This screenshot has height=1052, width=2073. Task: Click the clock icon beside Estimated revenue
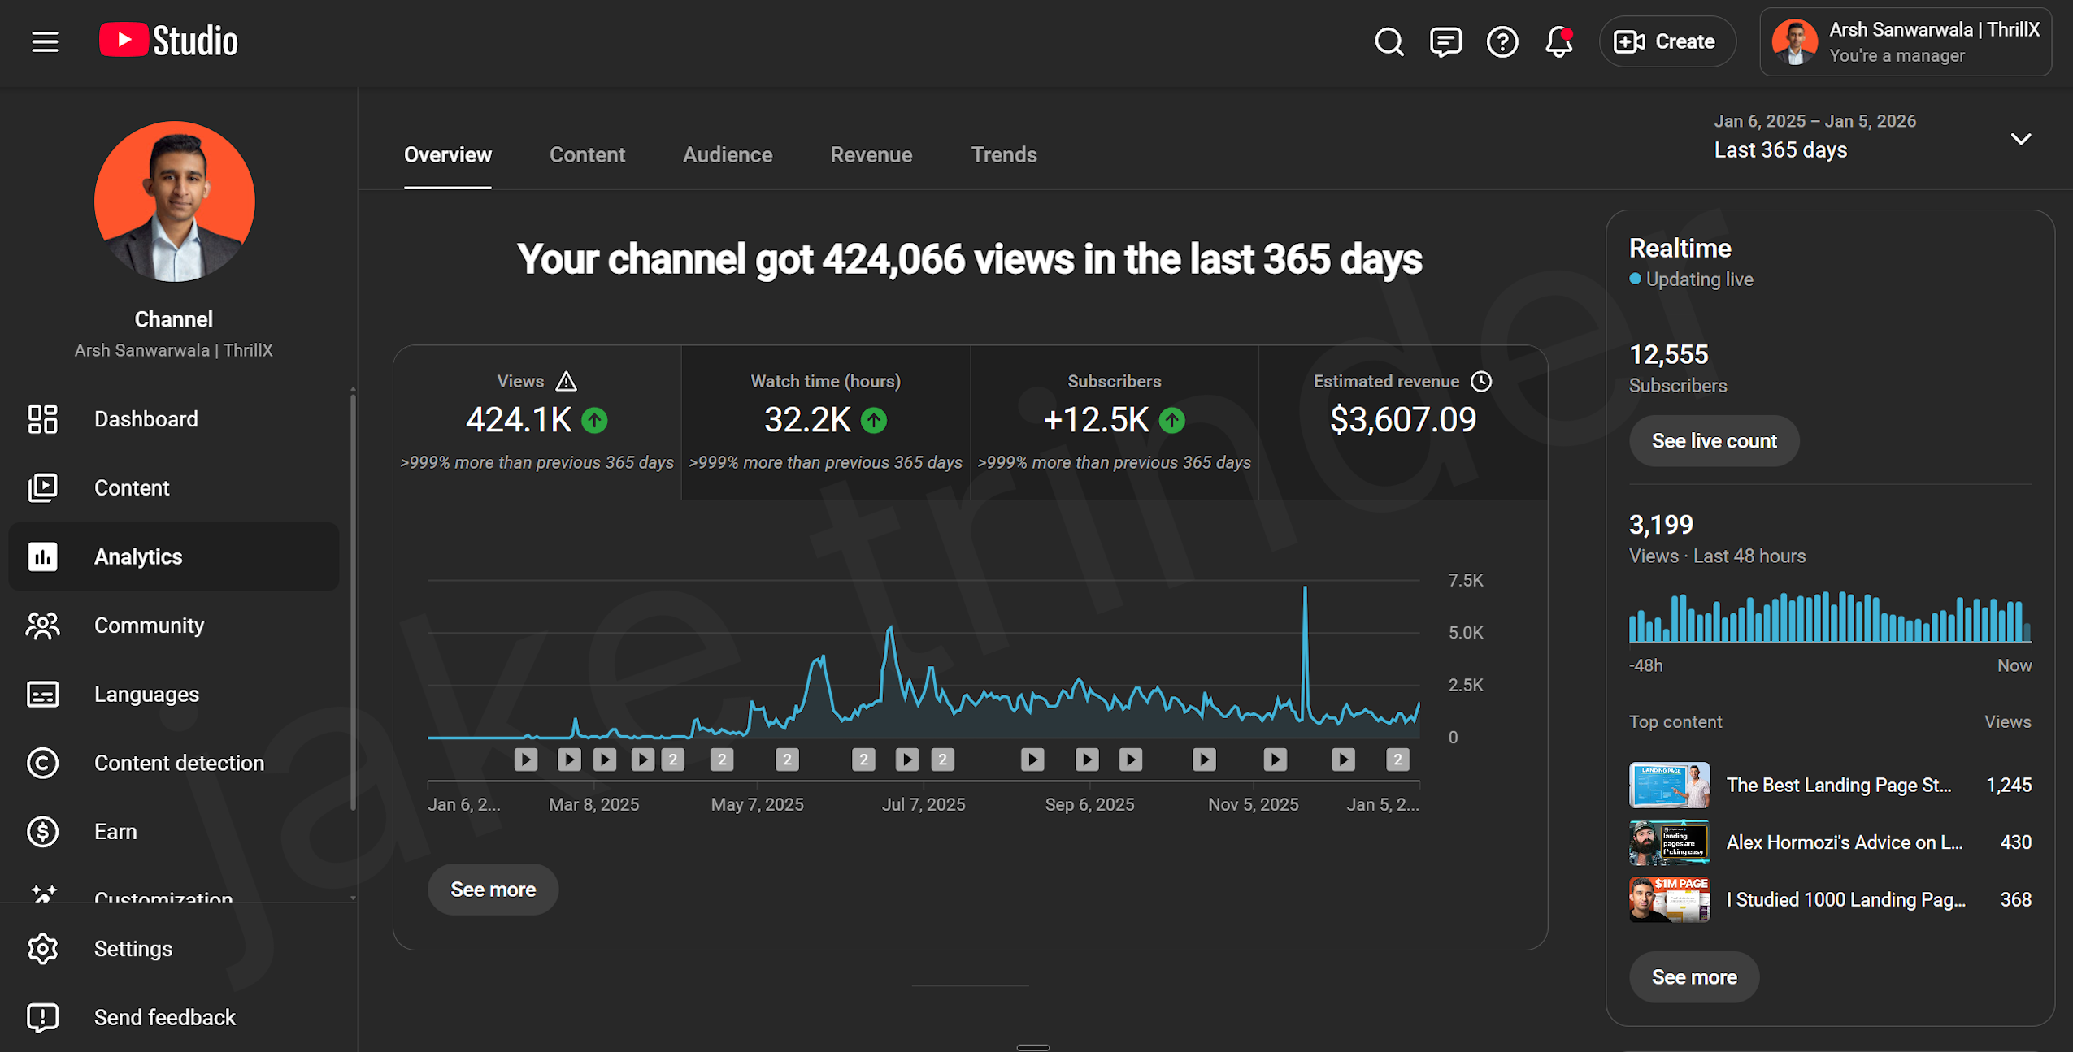[x=1481, y=381]
